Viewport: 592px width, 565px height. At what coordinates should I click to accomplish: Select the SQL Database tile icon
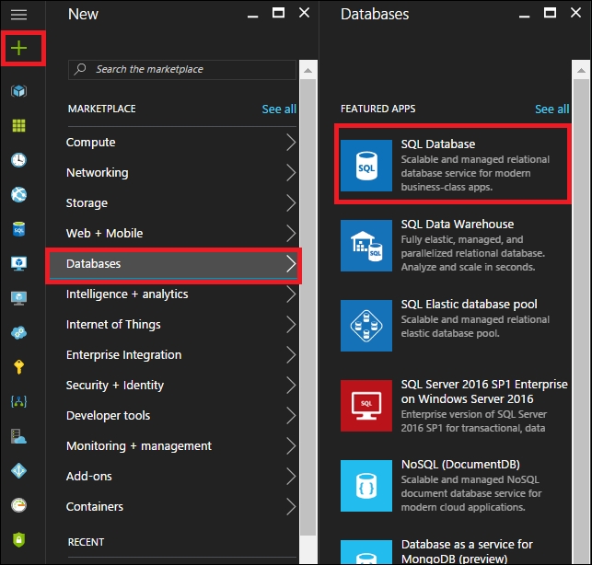click(x=366, y=166)
